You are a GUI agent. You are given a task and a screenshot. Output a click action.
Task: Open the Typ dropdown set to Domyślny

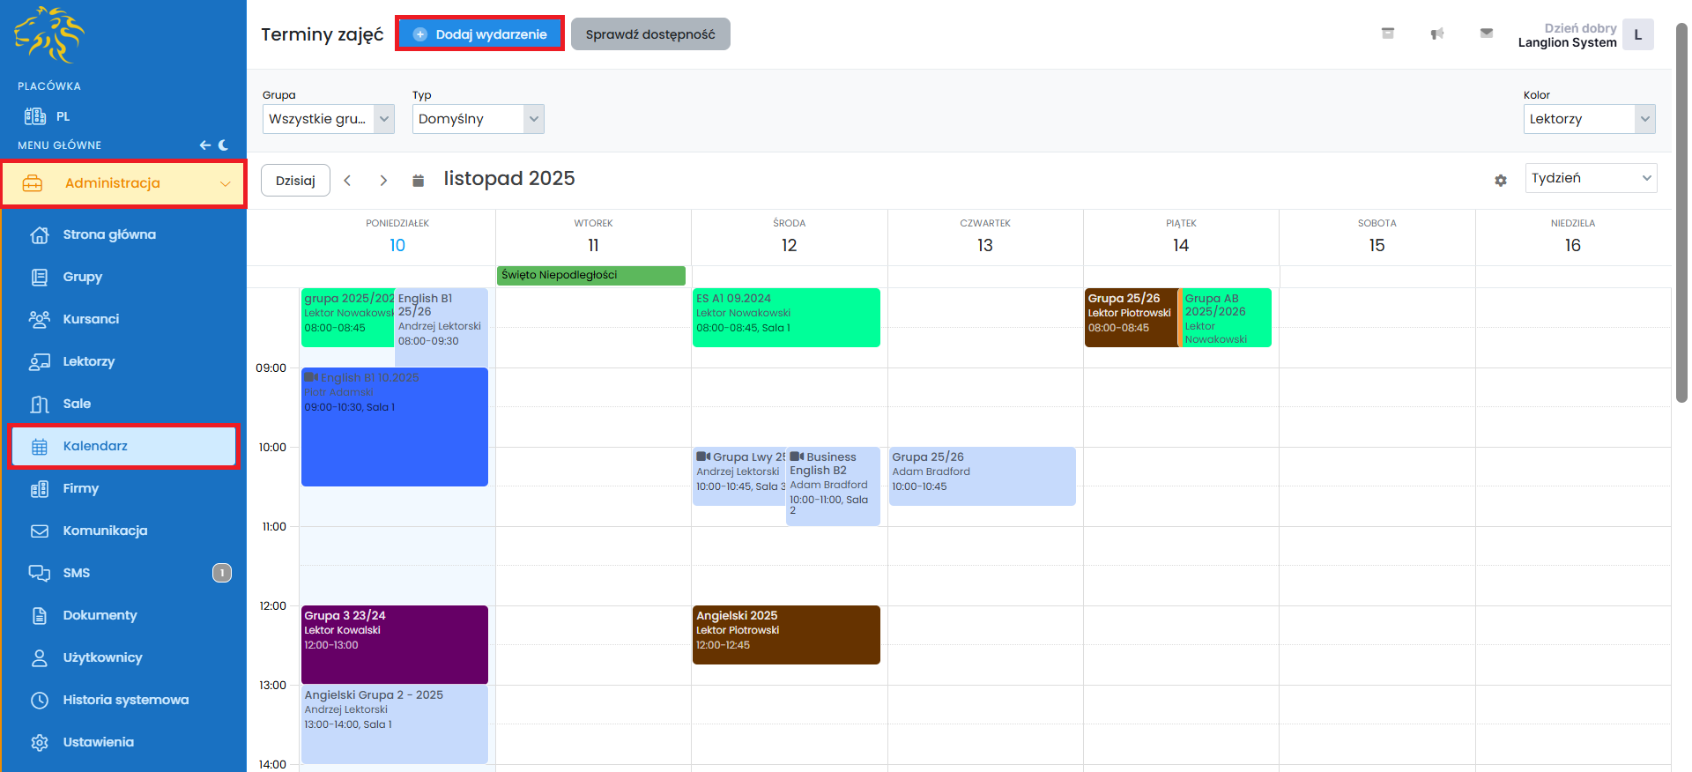click(478, 119)
